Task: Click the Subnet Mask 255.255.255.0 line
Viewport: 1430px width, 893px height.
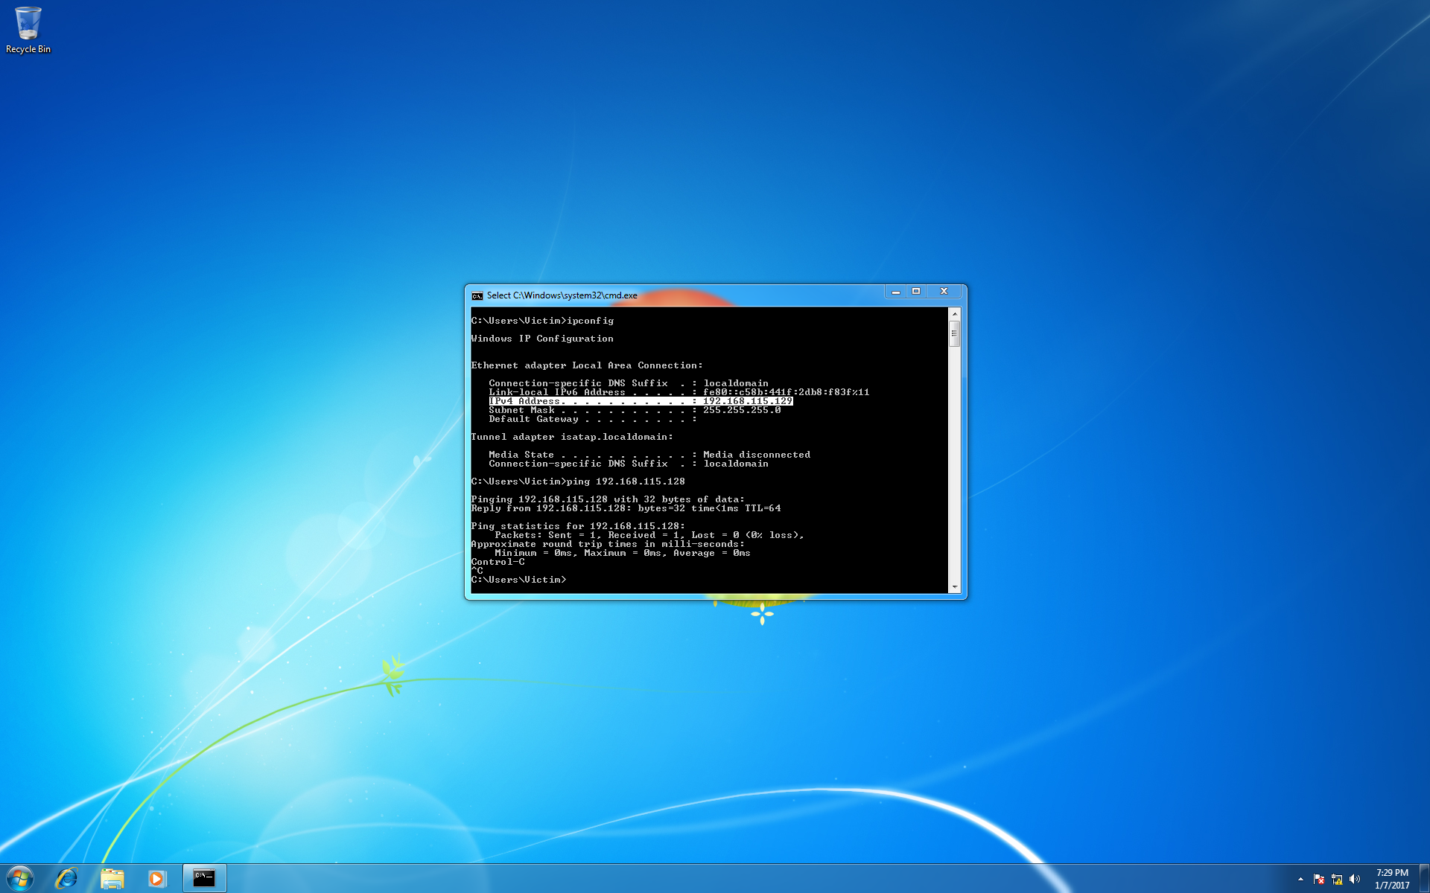Action: pos(635,410)
